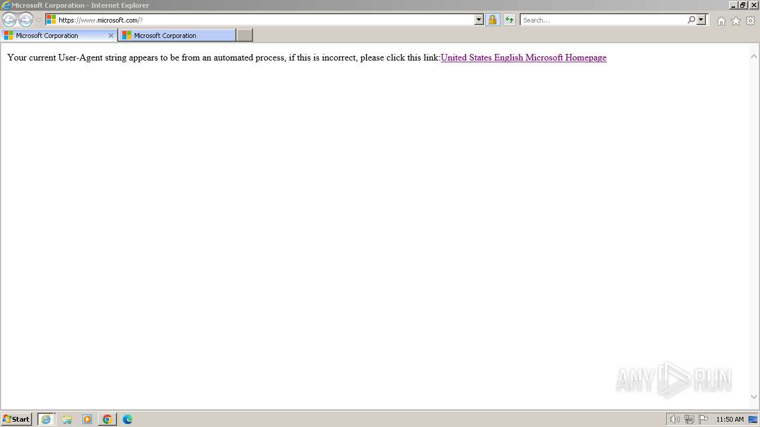Click the magnifying glass search icon
The image size is (760, 427).
click(691, 20)
